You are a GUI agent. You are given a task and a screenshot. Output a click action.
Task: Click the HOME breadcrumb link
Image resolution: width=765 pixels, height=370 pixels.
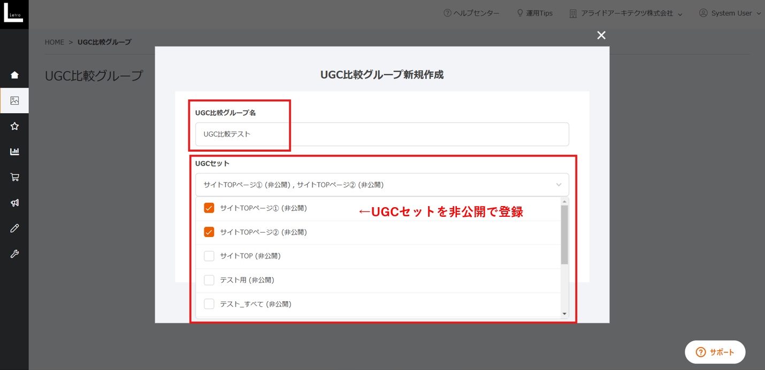pos(55,42)
